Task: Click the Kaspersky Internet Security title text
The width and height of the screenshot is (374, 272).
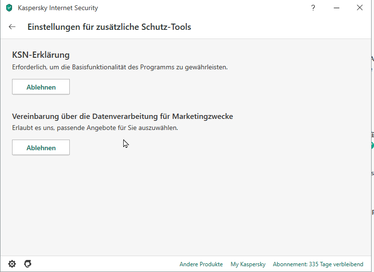Action: tap(58, 8)
